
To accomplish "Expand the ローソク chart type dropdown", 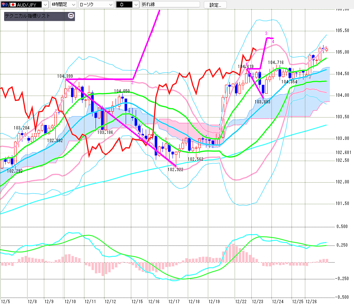I will [x=110, y=4].
